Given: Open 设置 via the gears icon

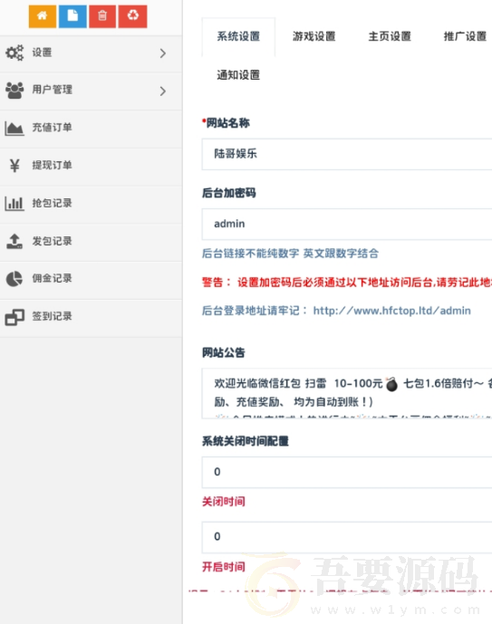Looking at the screenshot, I should (x=14, y=53).
